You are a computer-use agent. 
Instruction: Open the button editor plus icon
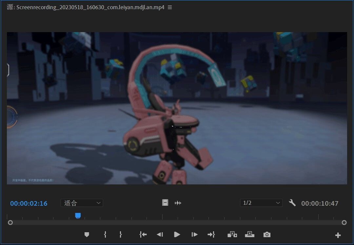[338, 235]
